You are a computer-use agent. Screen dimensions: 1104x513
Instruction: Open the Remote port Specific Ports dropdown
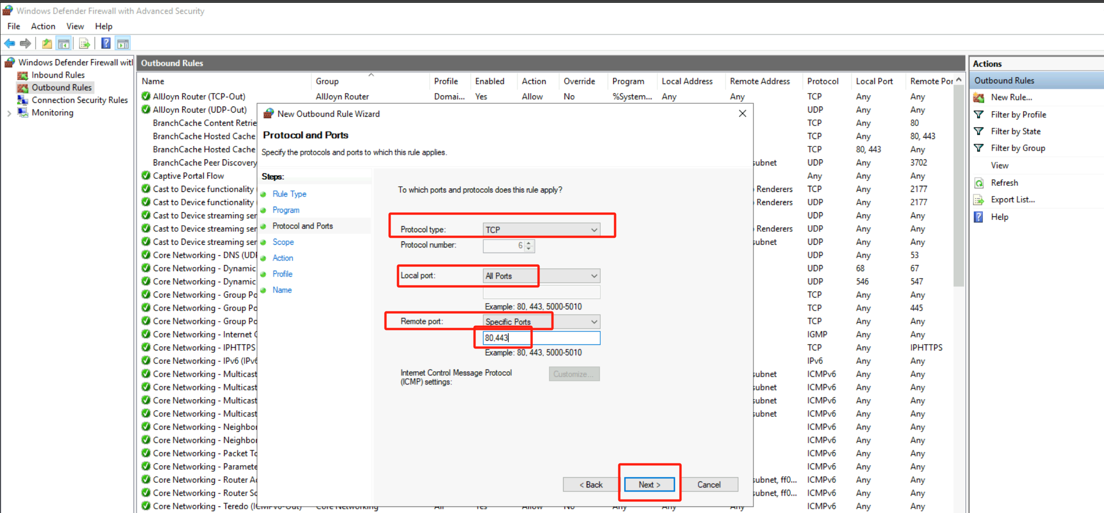point(541,322)
